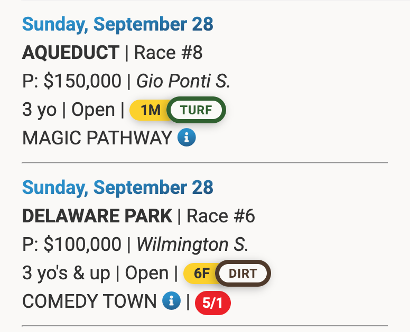410x332 pixels.
Task: Open the date heading above DELAWARE PARK
Action: pyautogui.click(x=118, y=187)
